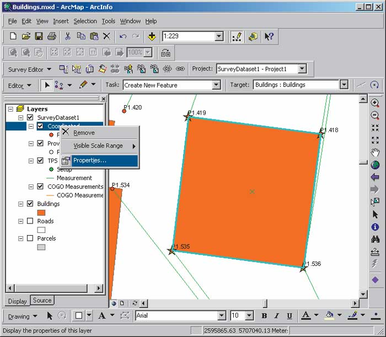
Task: Go back to previous extent arrow
Action: click(x=375, y=177)
